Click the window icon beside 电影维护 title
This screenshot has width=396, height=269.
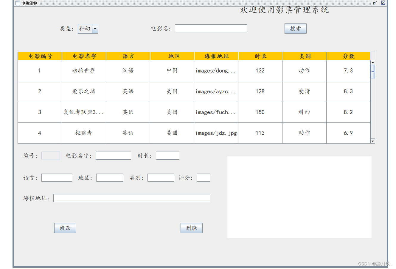tap(18, 3)
